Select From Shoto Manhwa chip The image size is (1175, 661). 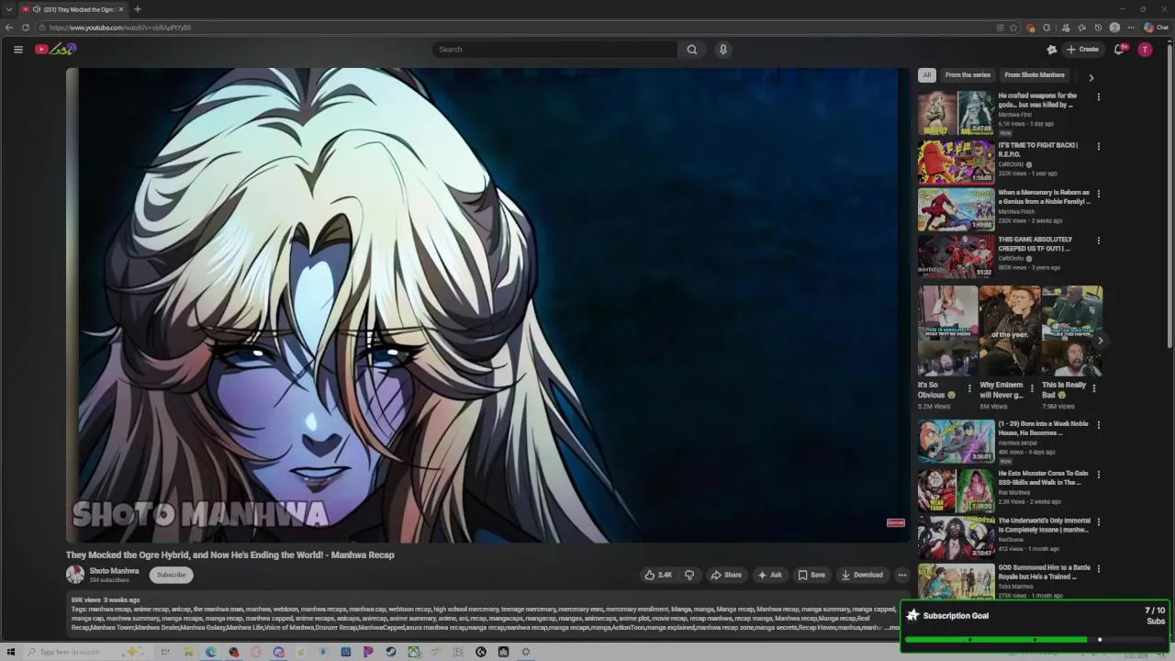point(1035,75)
